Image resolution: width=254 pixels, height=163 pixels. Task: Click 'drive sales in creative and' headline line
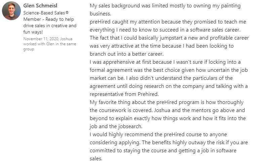pyautogui.click(x=50, y=25)
